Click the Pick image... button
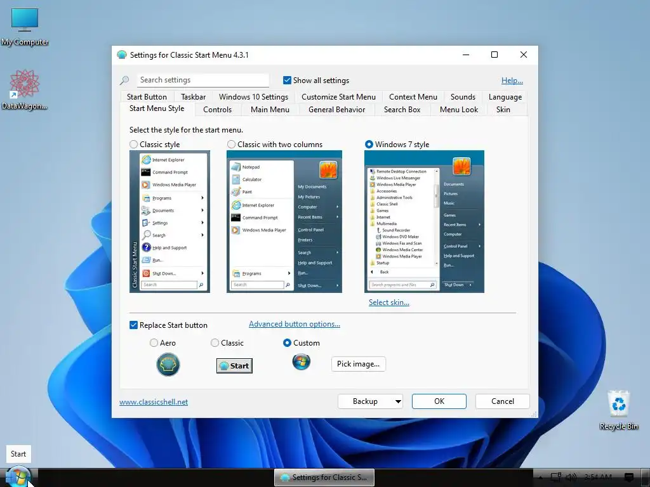The image size is (650, 487). tap(358, 363)
